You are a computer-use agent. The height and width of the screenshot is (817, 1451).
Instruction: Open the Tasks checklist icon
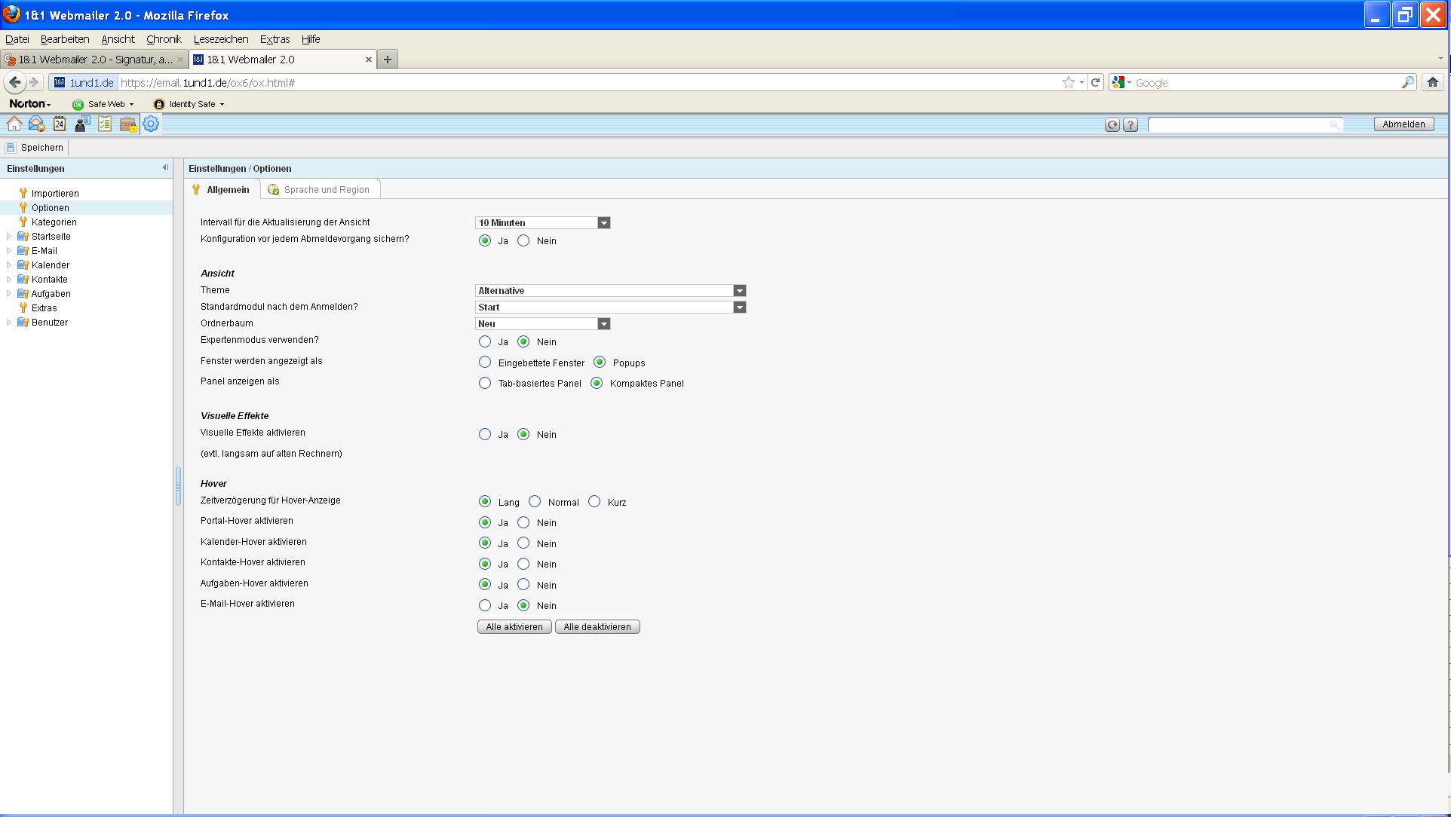(x=105, y=124)
